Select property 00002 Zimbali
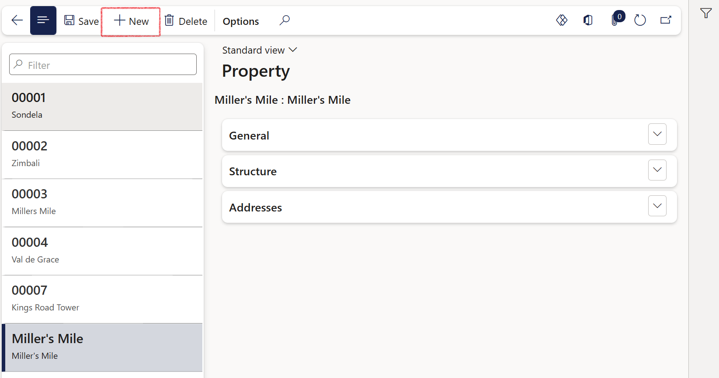The image size is (719, 378). tap(102, 155)
